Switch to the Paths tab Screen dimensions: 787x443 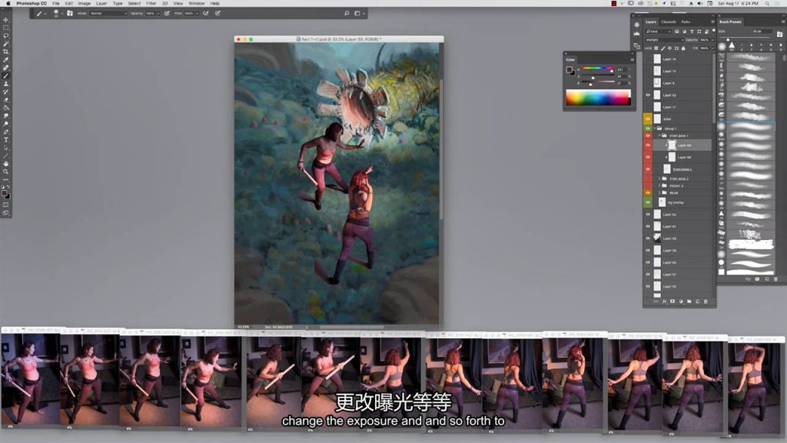point(686,22)
